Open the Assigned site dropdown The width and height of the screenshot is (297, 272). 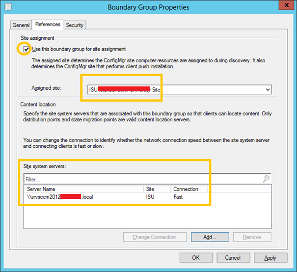[267, 89]
